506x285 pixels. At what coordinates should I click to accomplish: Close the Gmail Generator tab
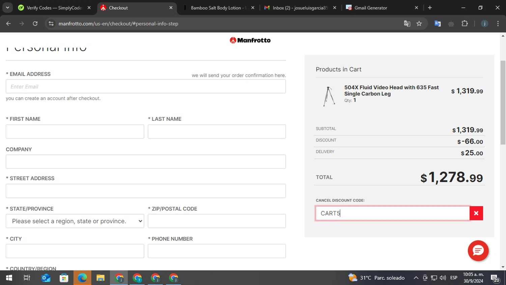click(x=416, y=8)
